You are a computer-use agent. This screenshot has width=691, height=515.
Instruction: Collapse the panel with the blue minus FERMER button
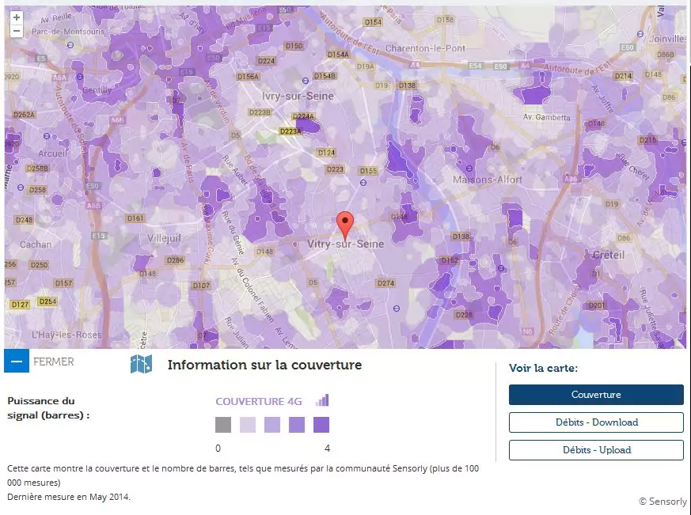coord(17,361)
